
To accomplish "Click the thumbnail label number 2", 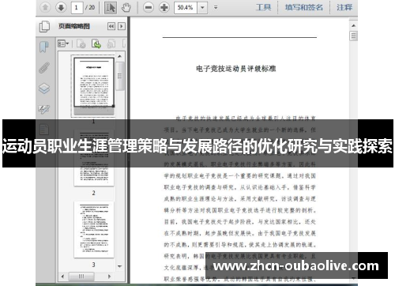I will click(93, 193).
